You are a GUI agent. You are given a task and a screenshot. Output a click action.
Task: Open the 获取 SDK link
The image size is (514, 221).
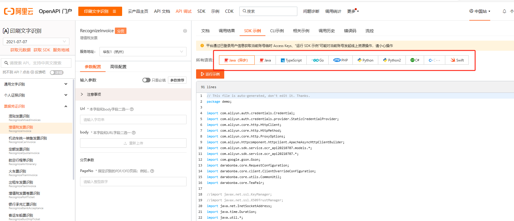[x=42, y=50]
